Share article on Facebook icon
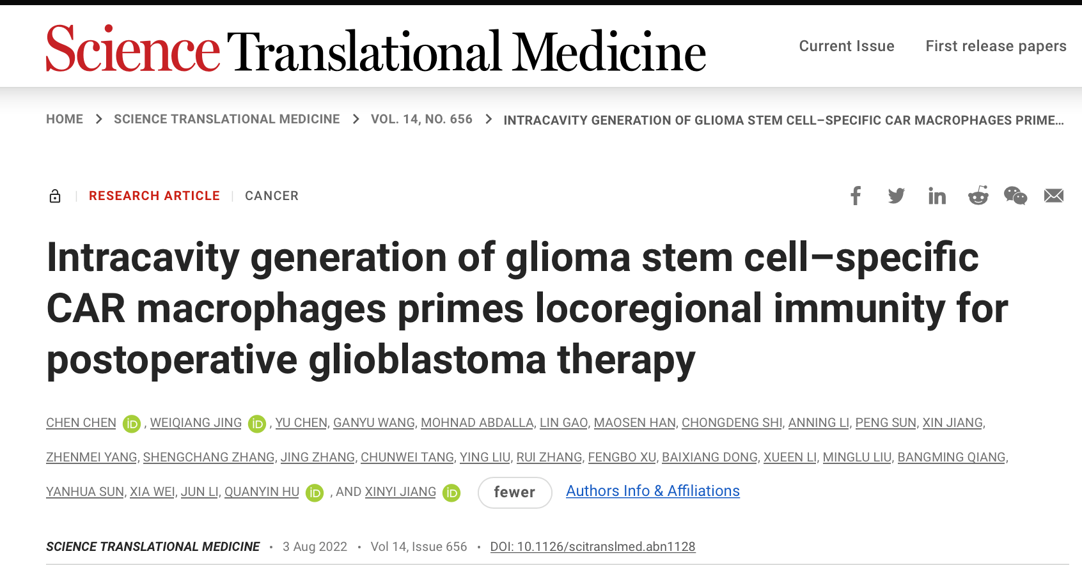Screen dimensions: 1082x565 pyautogui.click(x=856, y=196)
